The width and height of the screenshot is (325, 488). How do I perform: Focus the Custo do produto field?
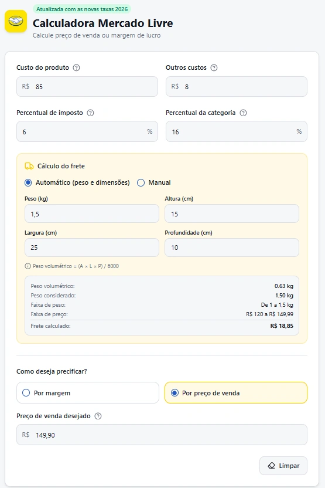87,87
